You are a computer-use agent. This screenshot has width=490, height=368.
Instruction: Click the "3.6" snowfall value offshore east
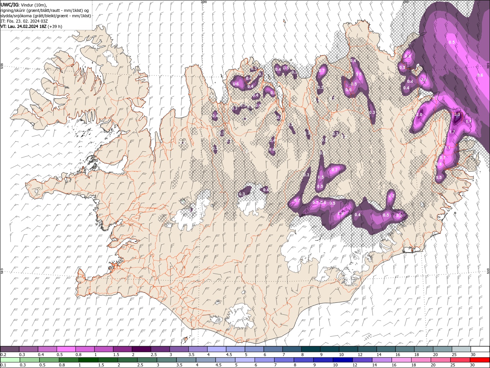pos(480,76)
